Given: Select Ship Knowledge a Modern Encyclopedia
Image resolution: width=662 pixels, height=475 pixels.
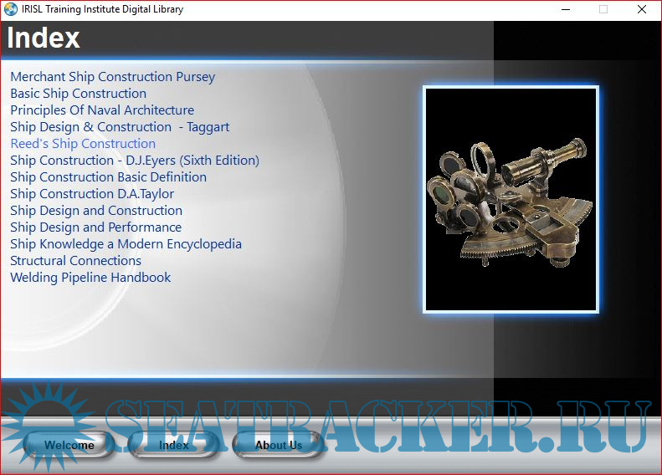Looking at the screenshot, I should pyautogui.click(x=126, y=244).
